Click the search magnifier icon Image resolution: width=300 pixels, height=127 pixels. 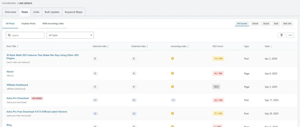9,35
